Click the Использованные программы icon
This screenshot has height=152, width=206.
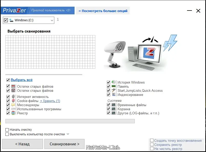pyautogui.click(x=13, y=109)
